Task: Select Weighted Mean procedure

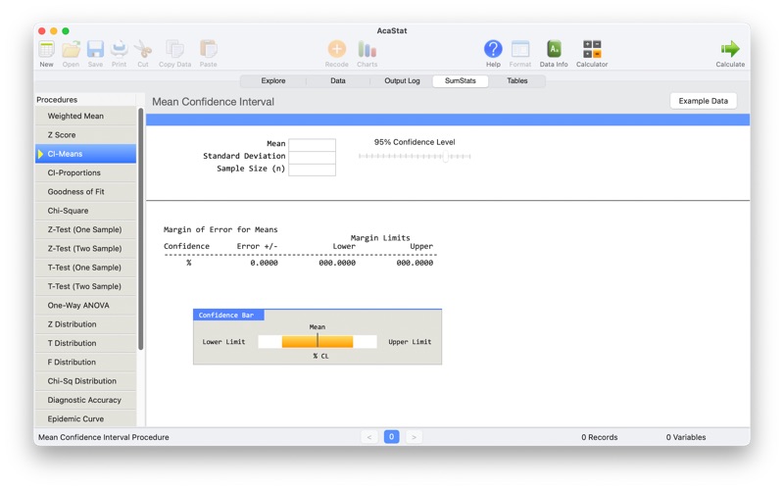Action: coord(86,116)
